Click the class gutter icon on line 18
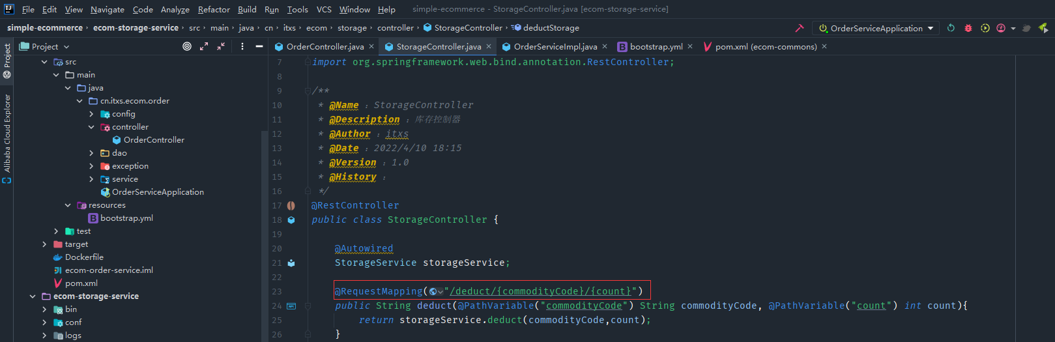This screenshot has height=342, width=1055. point(291,220)
